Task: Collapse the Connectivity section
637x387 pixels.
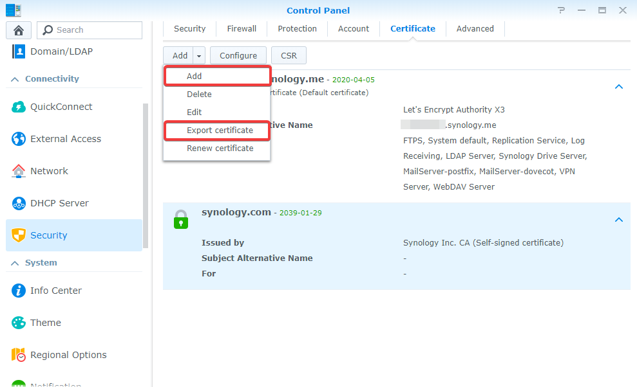Action: click(x=15, y=79)
